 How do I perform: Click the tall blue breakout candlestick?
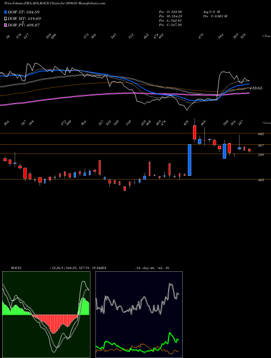click(x=189, y=160)
